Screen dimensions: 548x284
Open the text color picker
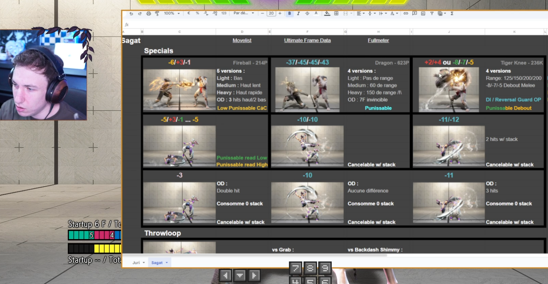point(316,13)
